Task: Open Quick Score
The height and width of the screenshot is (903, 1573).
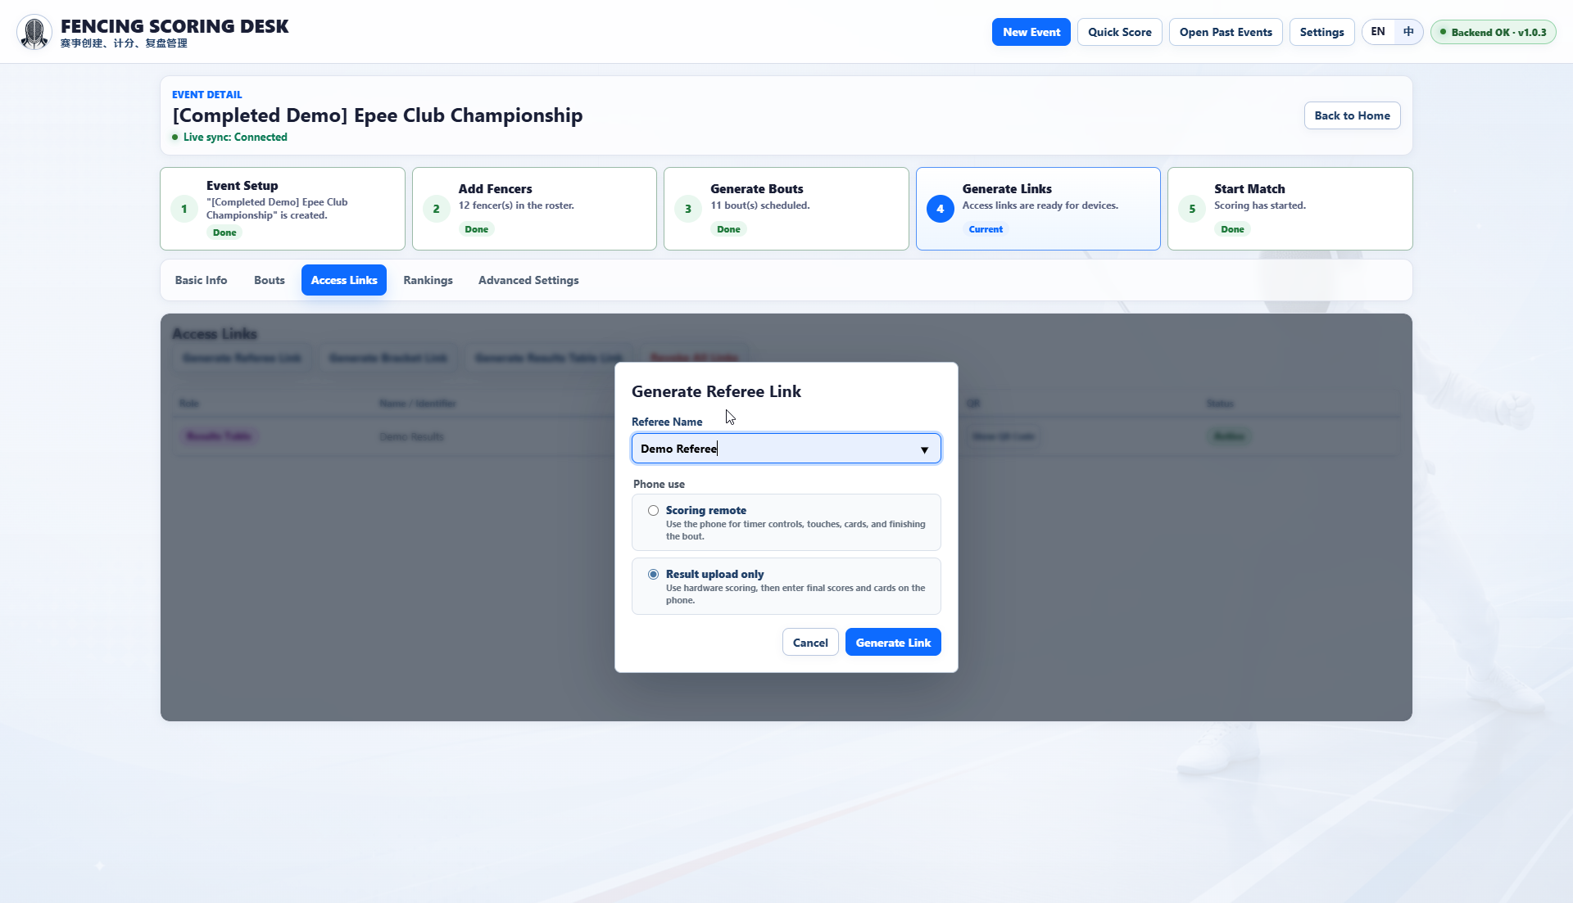Action: (1119, 32)
